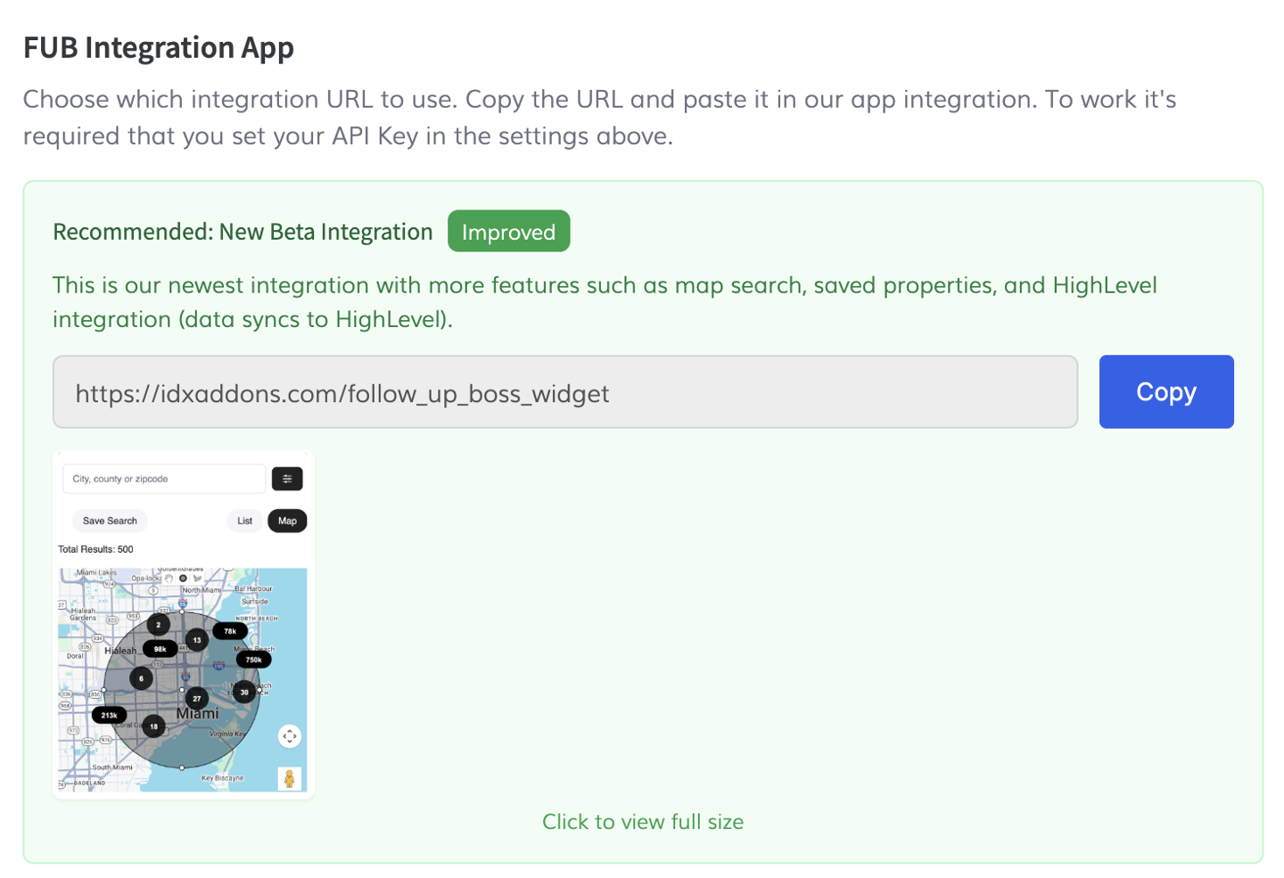Click the cluster marker labeled 13

197,639
